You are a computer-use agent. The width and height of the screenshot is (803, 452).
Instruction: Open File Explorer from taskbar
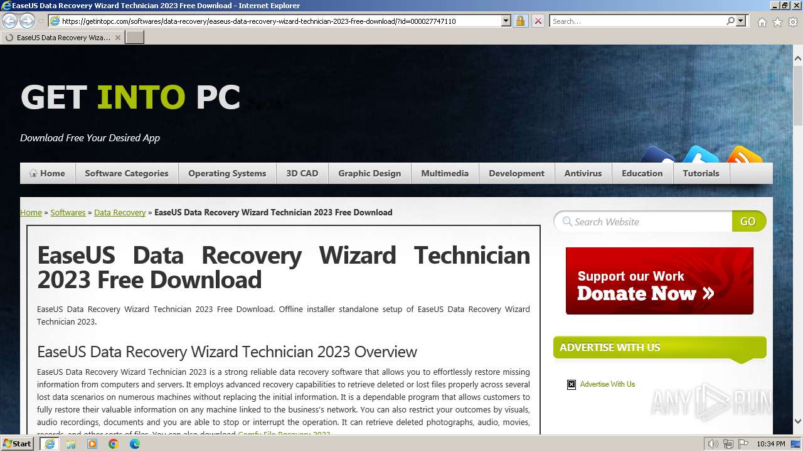pos(71,444)
